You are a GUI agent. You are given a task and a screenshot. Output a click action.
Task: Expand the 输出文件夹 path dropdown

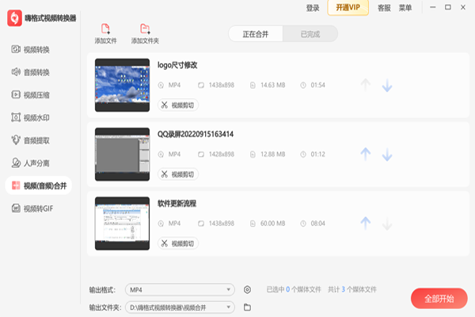click(180, 307)
